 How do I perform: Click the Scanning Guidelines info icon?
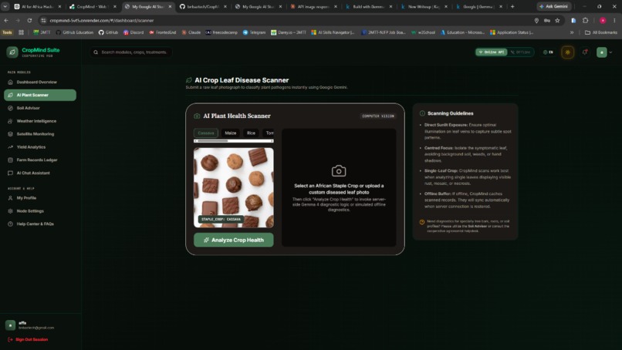point(422,113)
